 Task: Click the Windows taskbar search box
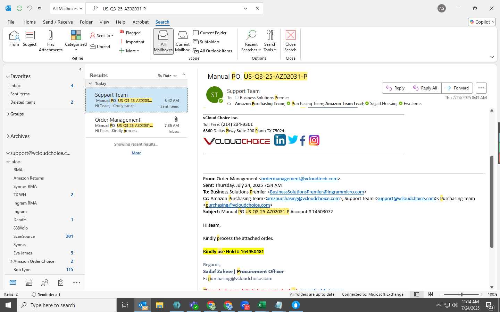[67, 305]
